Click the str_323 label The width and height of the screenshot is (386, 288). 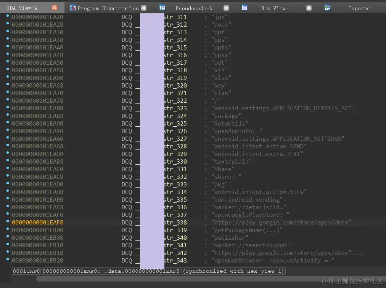click(x=175, y=108)
